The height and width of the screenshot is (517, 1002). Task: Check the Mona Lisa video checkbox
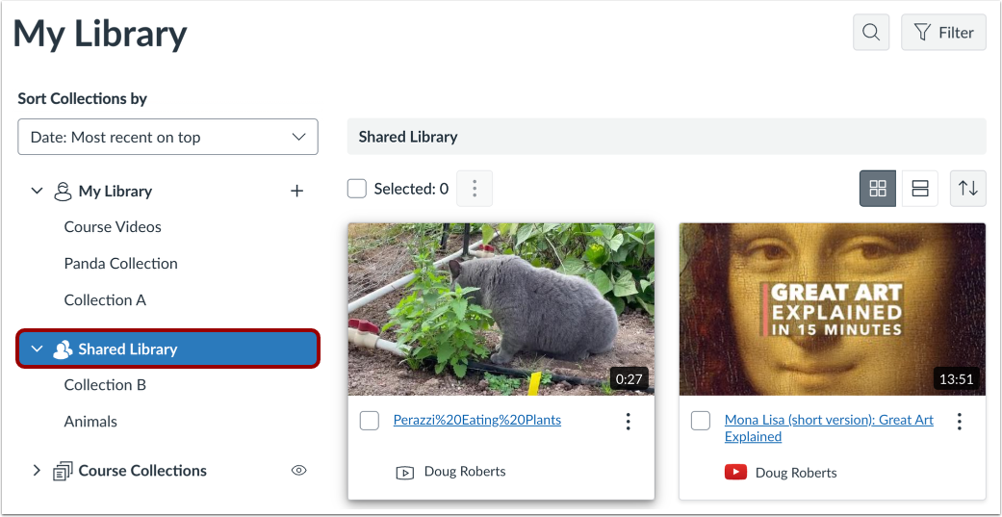[701, 421]
